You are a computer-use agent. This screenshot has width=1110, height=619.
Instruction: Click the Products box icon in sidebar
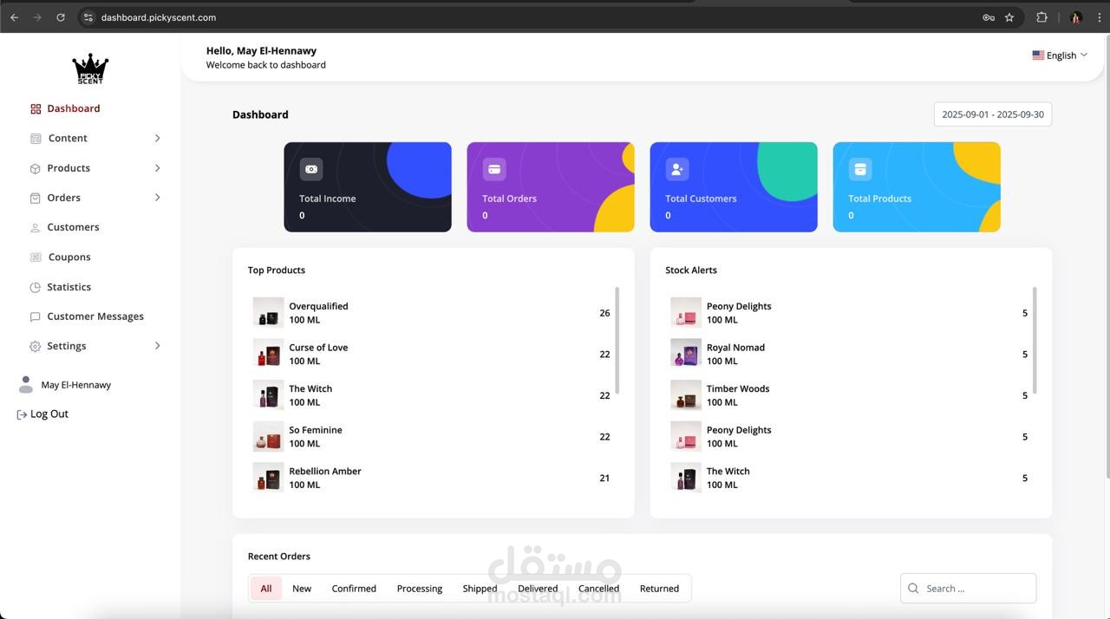36,168
